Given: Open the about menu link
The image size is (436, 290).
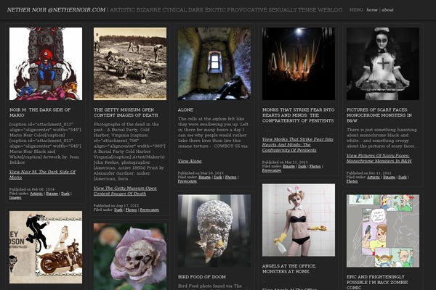Looking at the screenshot, I should [x=387, y=10].
